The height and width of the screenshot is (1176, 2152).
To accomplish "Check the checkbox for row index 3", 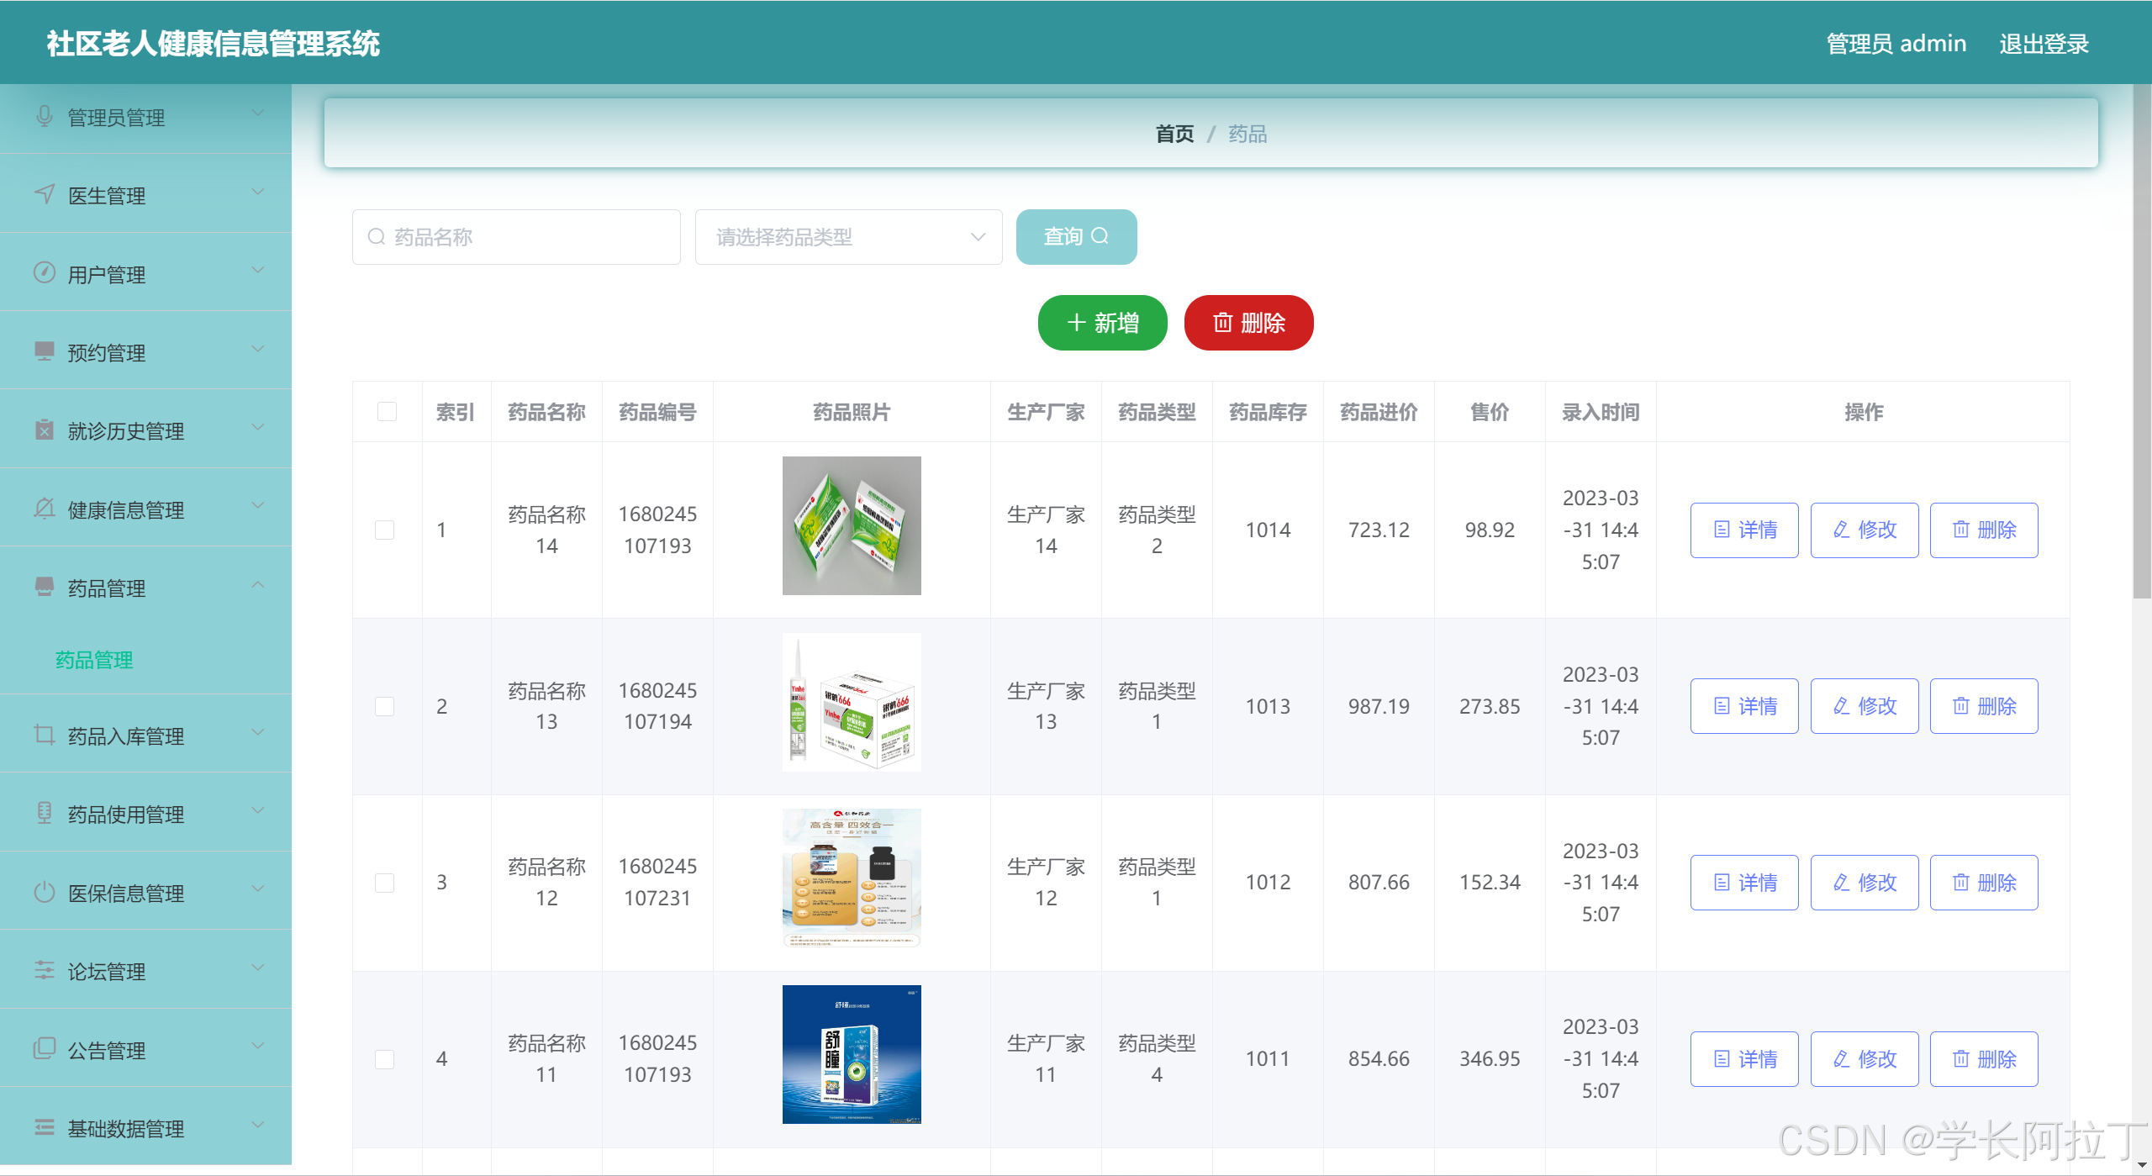I will click(x=385, y=883).
